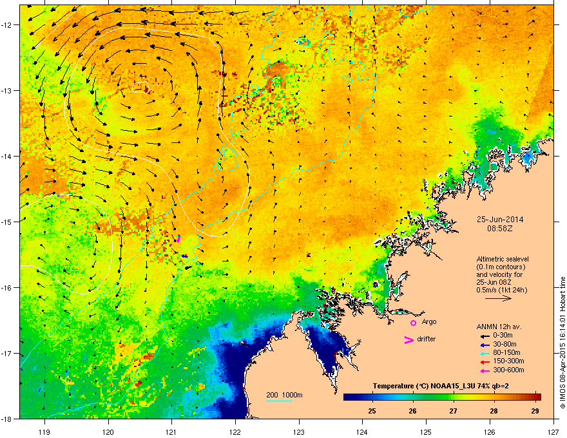
Task: Click the colorbar tick label 25
Action: pos(372,411)
